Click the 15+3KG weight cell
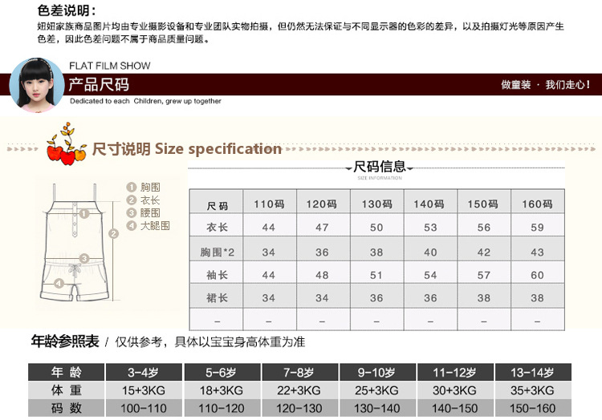This screenshot has height=420, width=602. pos(144,390)
